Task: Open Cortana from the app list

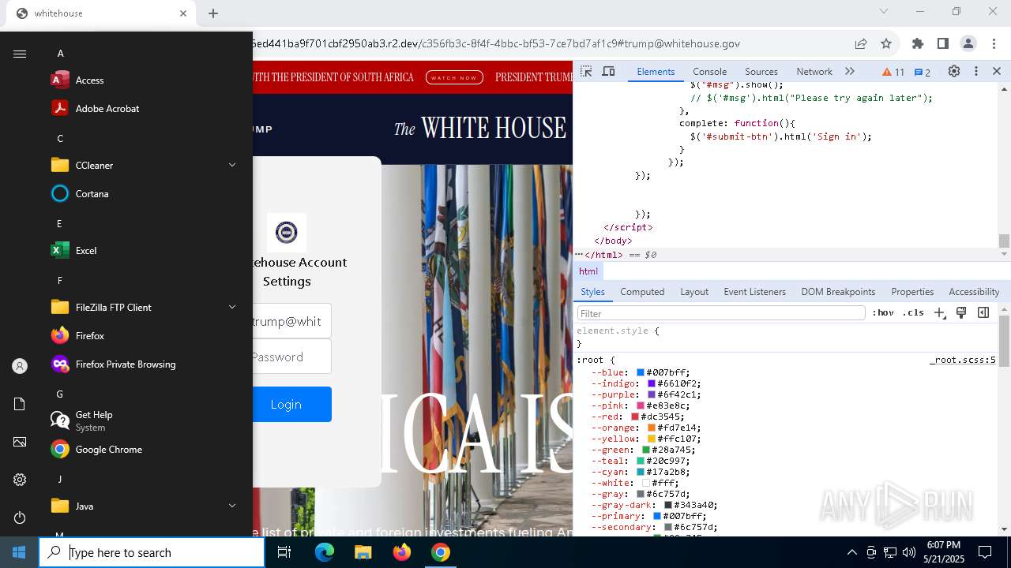Action: (x=142, y=194)
